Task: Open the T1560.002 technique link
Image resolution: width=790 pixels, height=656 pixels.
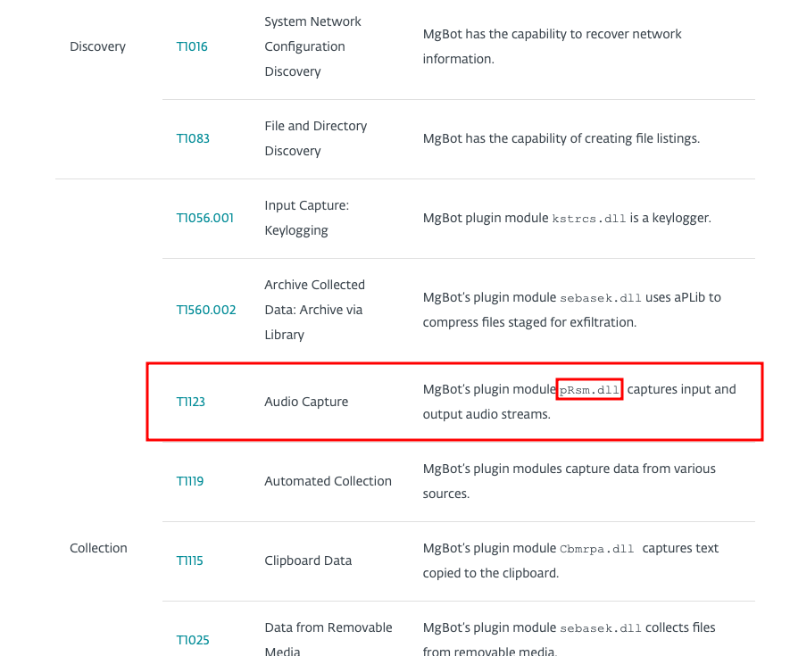Action: tap(206, 310)
